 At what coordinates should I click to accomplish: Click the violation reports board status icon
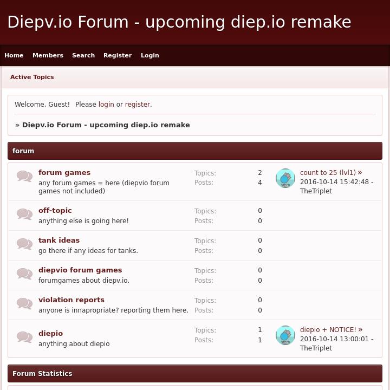(x=24, y=303)
